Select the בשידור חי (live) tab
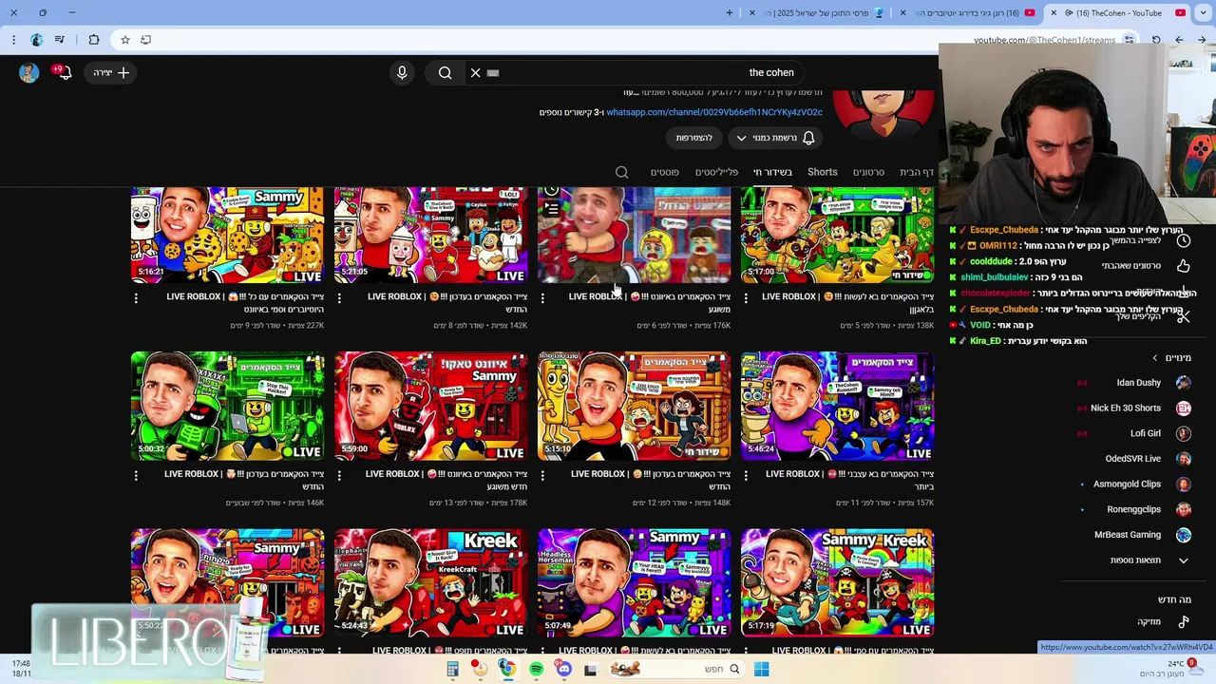The height and width of the screenshot is (684, 1216). coord(772,172)
